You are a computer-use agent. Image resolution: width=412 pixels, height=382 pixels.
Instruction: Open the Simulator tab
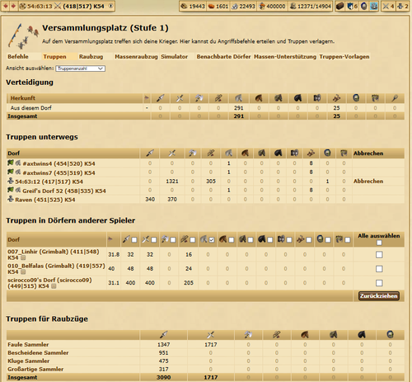pyautogui.click(x=174, y=57)
